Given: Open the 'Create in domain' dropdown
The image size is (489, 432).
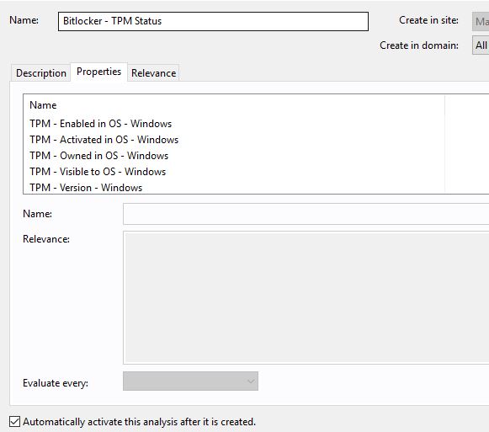Looking at the screenshot, I should pyautogui.click(x=481, y=45).
